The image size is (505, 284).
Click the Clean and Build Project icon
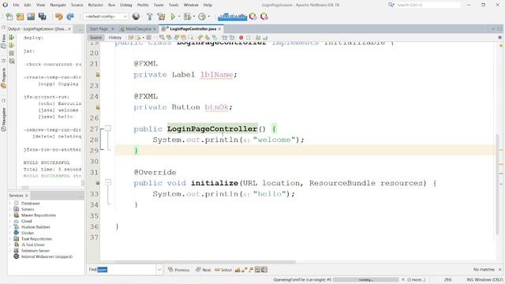(161, 17)
